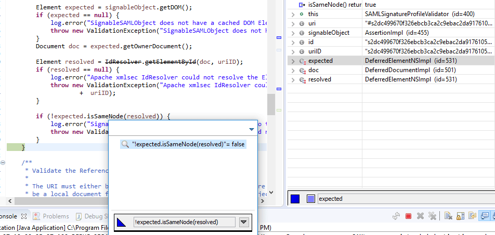
Task: Click the lined blue icon beside 'expected' field
Action: (x=311, y=199)
